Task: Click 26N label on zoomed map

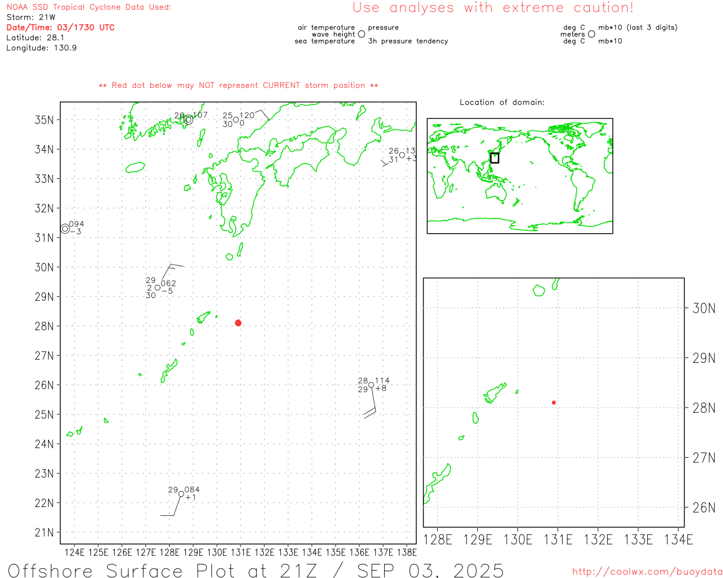Action: click(x=704, y=507)
